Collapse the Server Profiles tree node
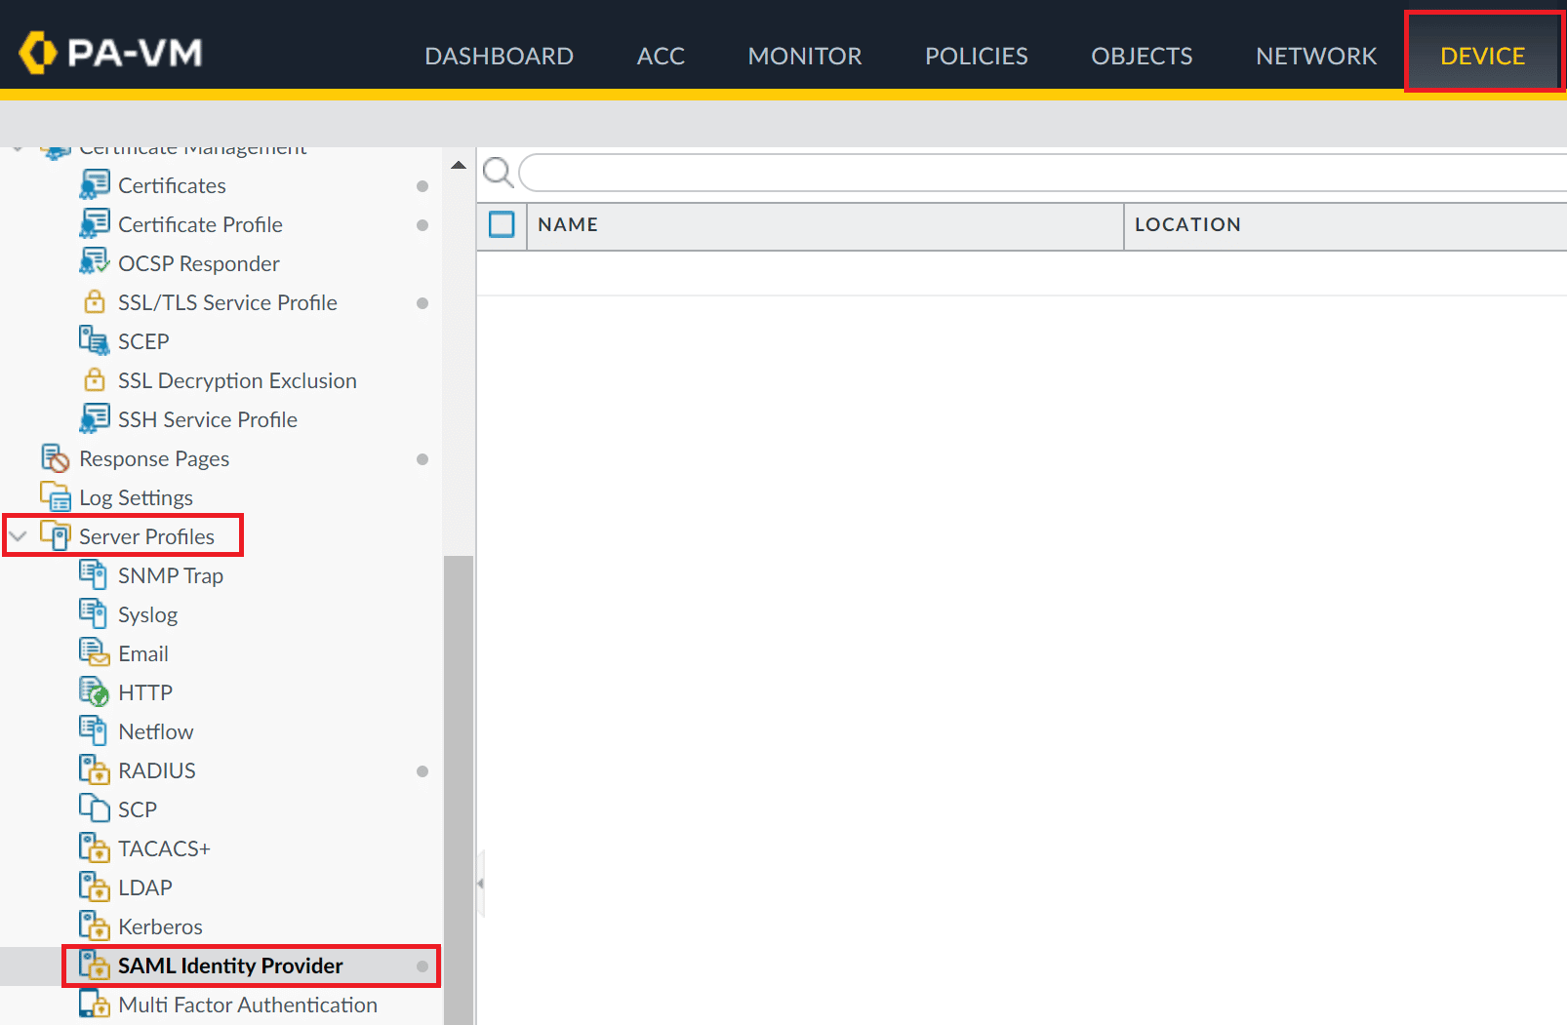 click(x=18, y=536)
